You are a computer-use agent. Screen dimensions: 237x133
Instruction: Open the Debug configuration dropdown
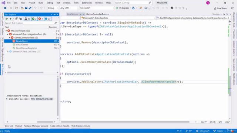click(53, 8)
